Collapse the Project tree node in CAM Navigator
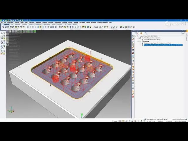188x141 pixels. coord(136,36)
